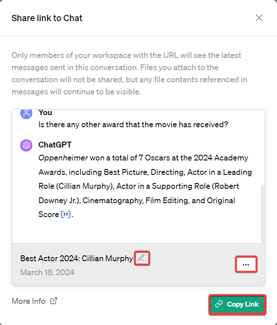The height and width of the screenshot is (325, 277).
Task: Click the chain icon inside Copy Link
Action: (x=219, y=304)
